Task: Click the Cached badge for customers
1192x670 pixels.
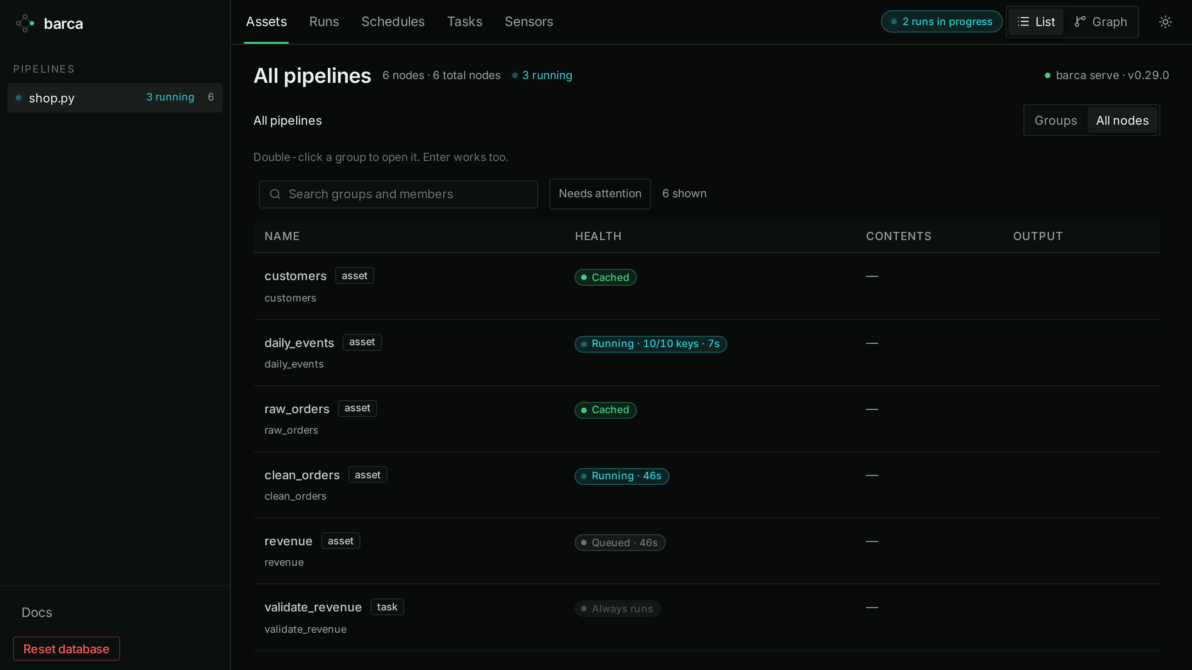Action: (605, 277)
